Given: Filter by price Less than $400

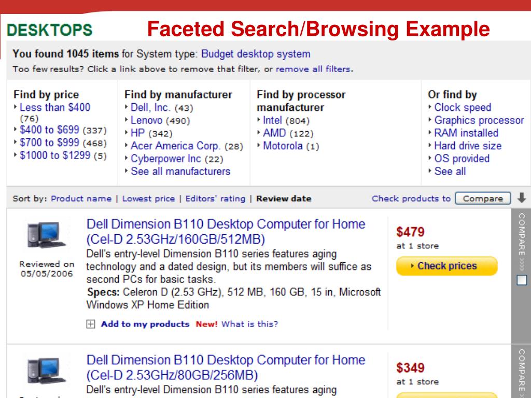Looking at the screenshot, I should [55, 107].
